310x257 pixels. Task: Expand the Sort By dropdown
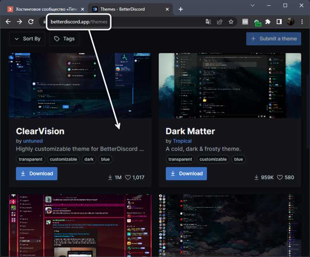(27, 39)
